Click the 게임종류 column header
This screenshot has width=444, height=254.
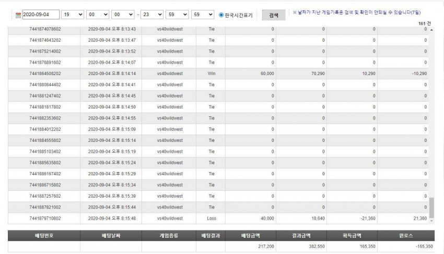coord(169,236)
